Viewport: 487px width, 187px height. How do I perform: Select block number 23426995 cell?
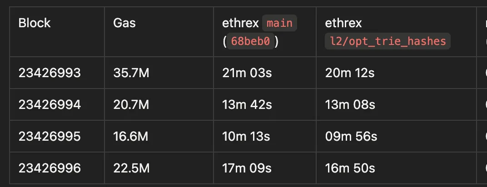(x=50, y=137)
